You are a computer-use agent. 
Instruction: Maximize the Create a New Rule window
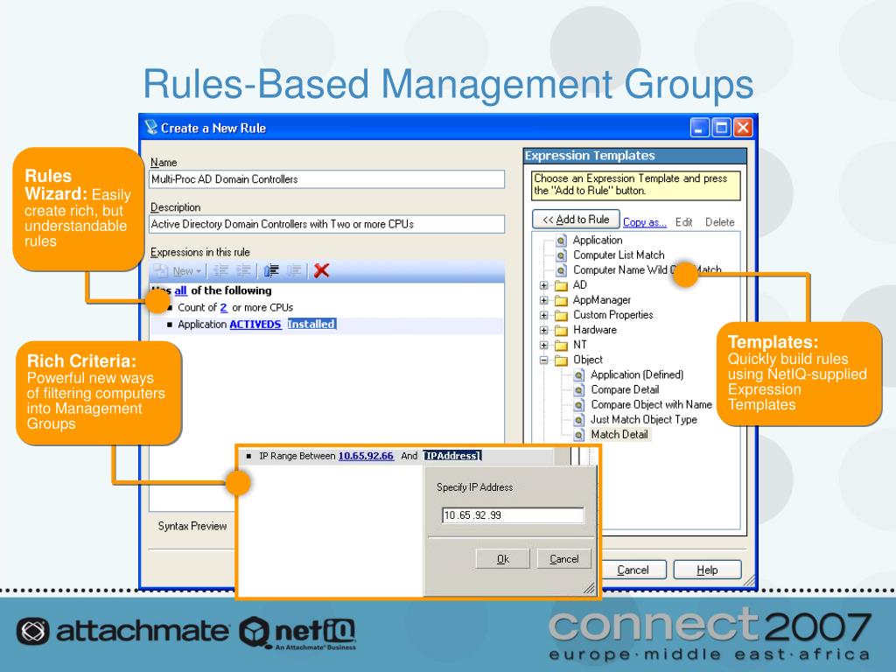[x=722, y=128]
